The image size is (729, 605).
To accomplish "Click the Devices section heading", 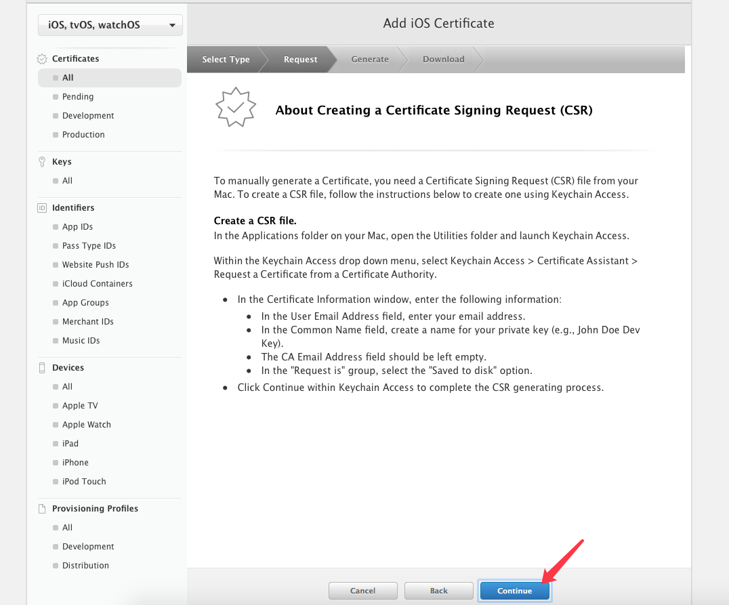I will 68,368.
